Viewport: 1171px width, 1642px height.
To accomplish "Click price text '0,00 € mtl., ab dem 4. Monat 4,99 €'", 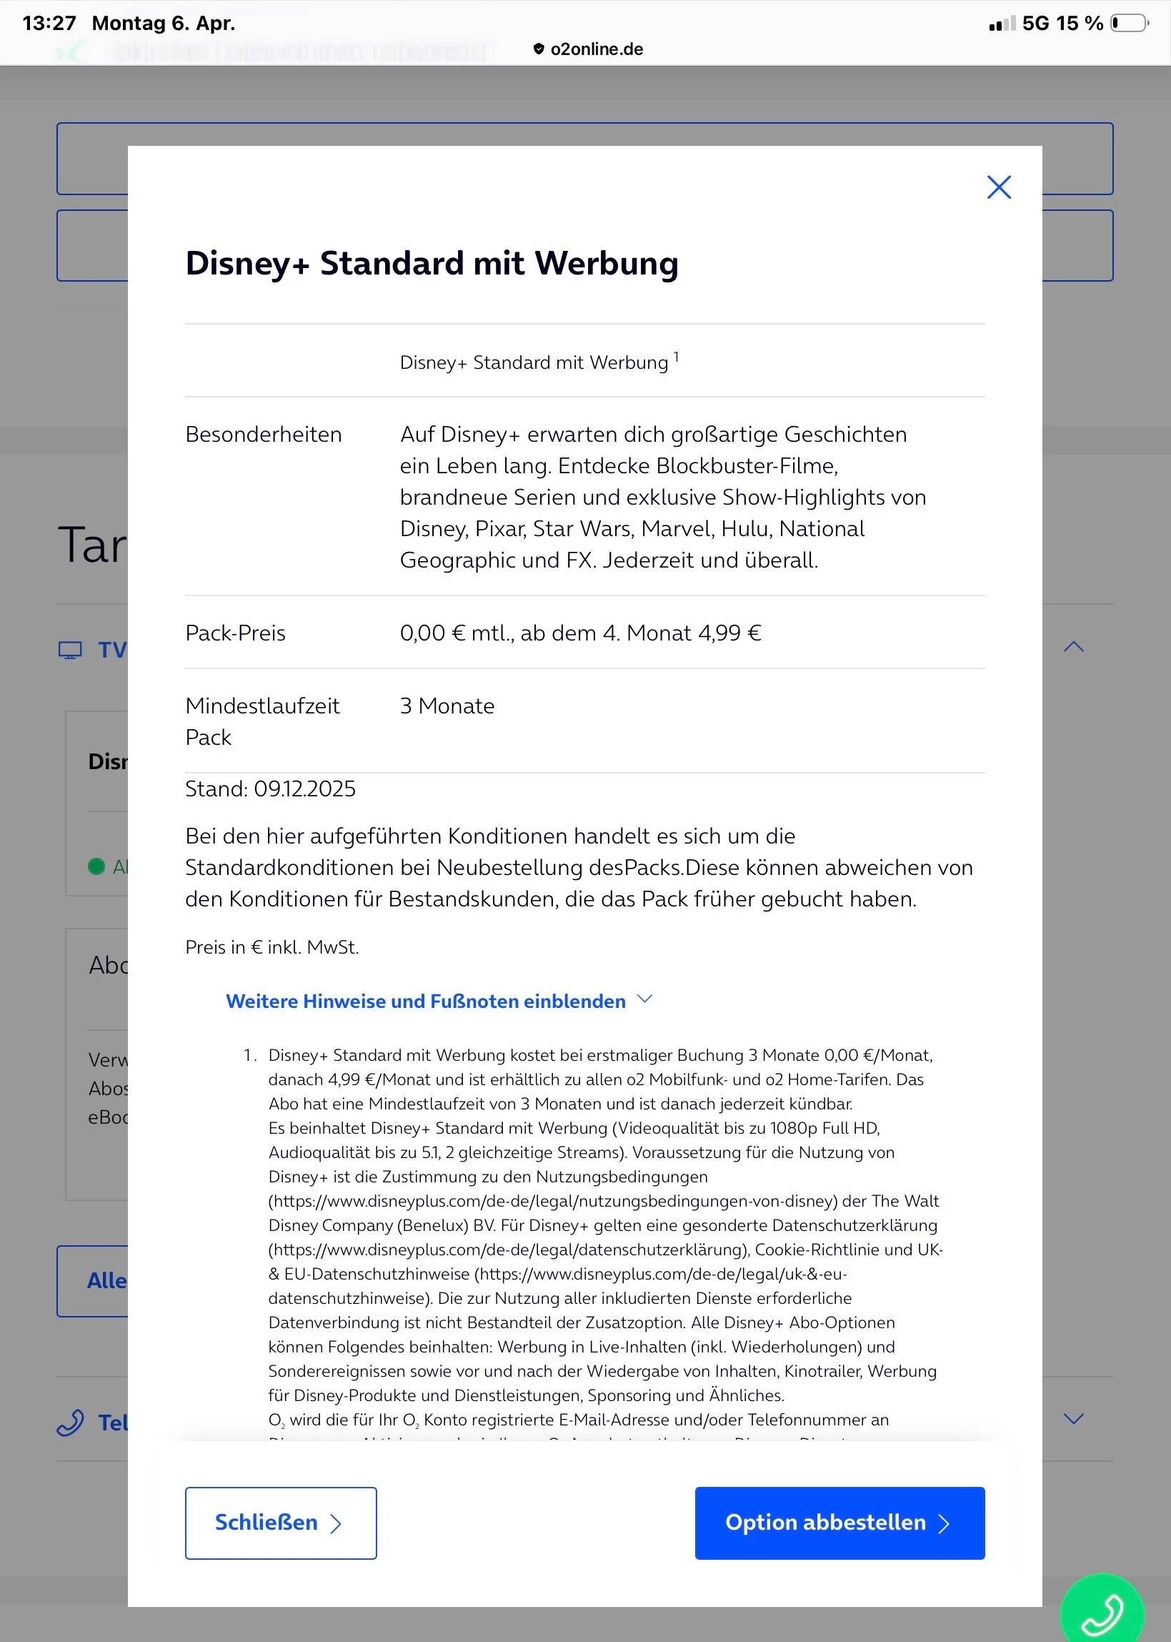I will click(580, 633).
